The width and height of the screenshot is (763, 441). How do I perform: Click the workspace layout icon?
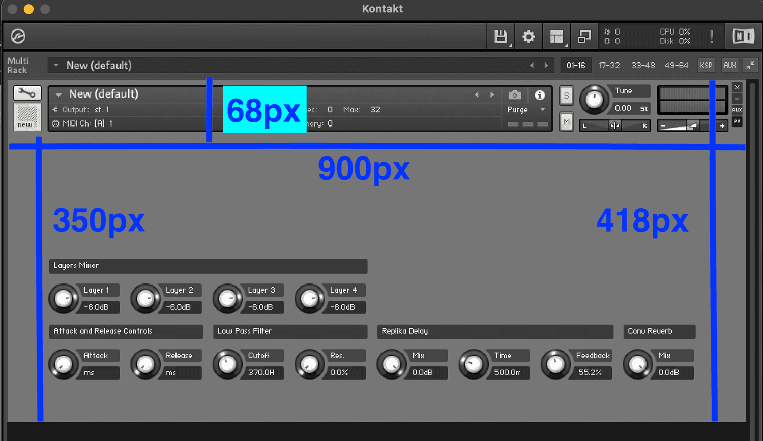coord(556,36)
